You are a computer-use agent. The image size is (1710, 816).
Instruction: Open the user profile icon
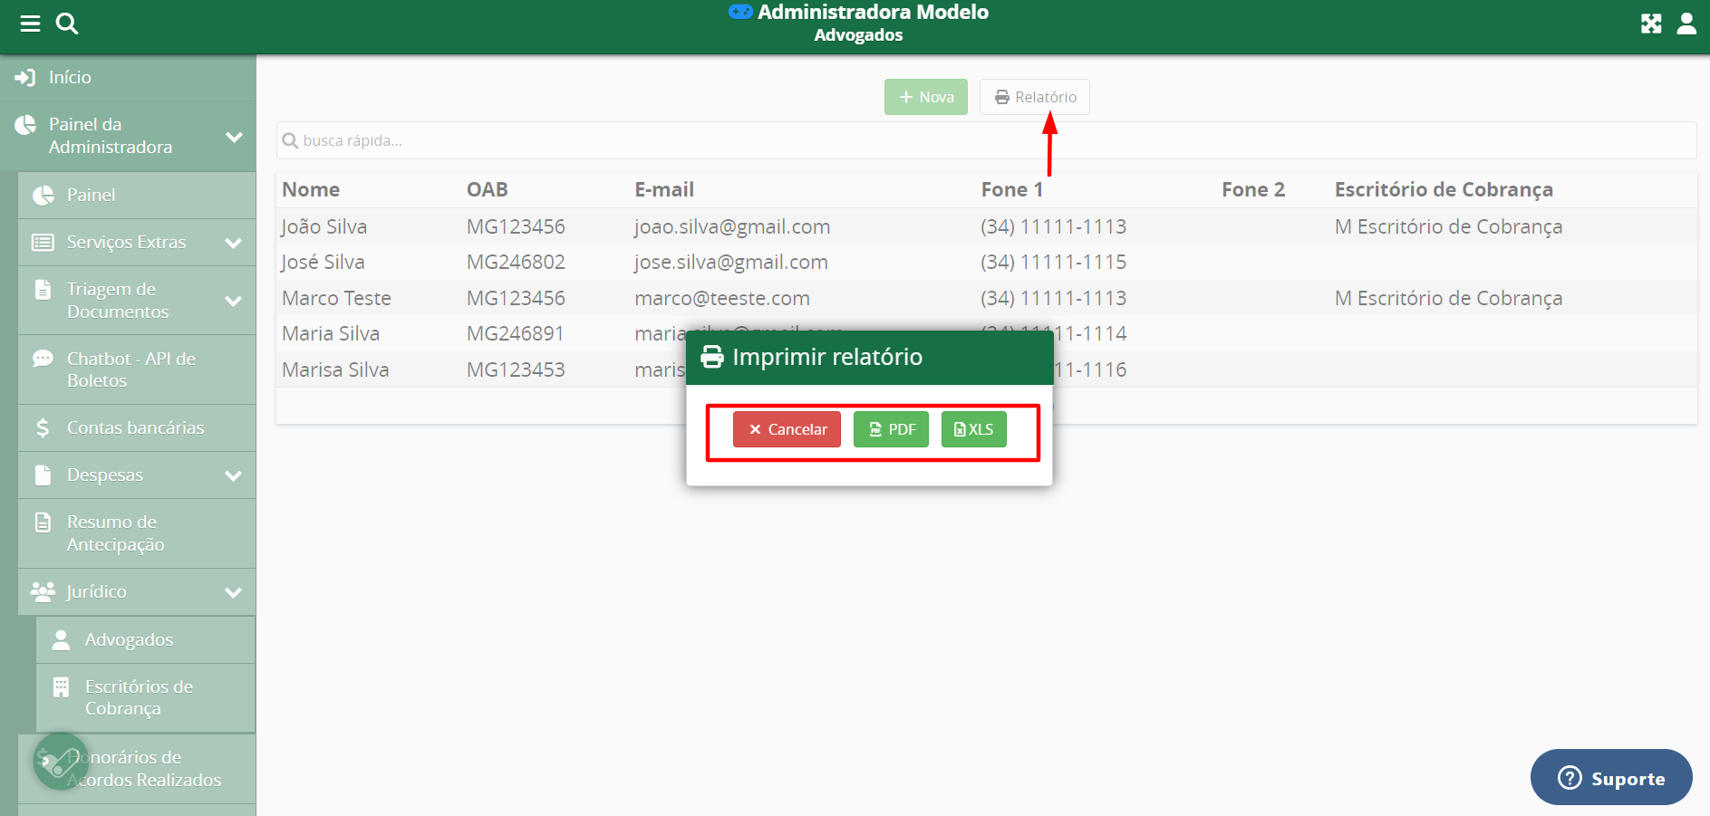1686,24
